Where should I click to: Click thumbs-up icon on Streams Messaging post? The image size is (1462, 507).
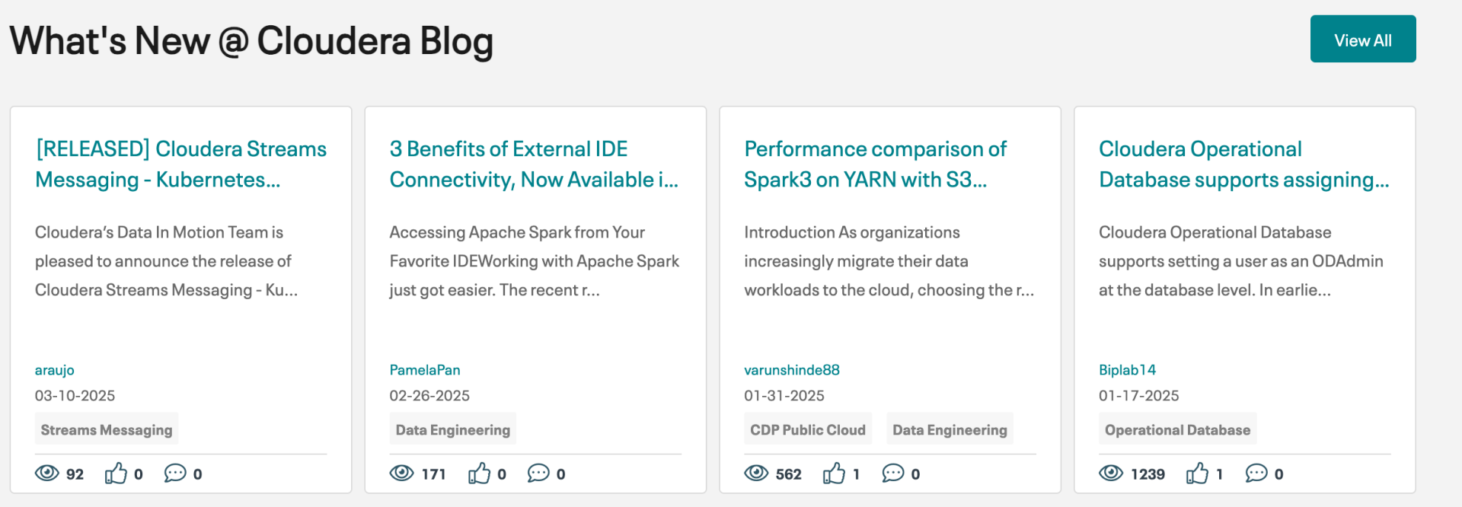[x=116, y=474]
